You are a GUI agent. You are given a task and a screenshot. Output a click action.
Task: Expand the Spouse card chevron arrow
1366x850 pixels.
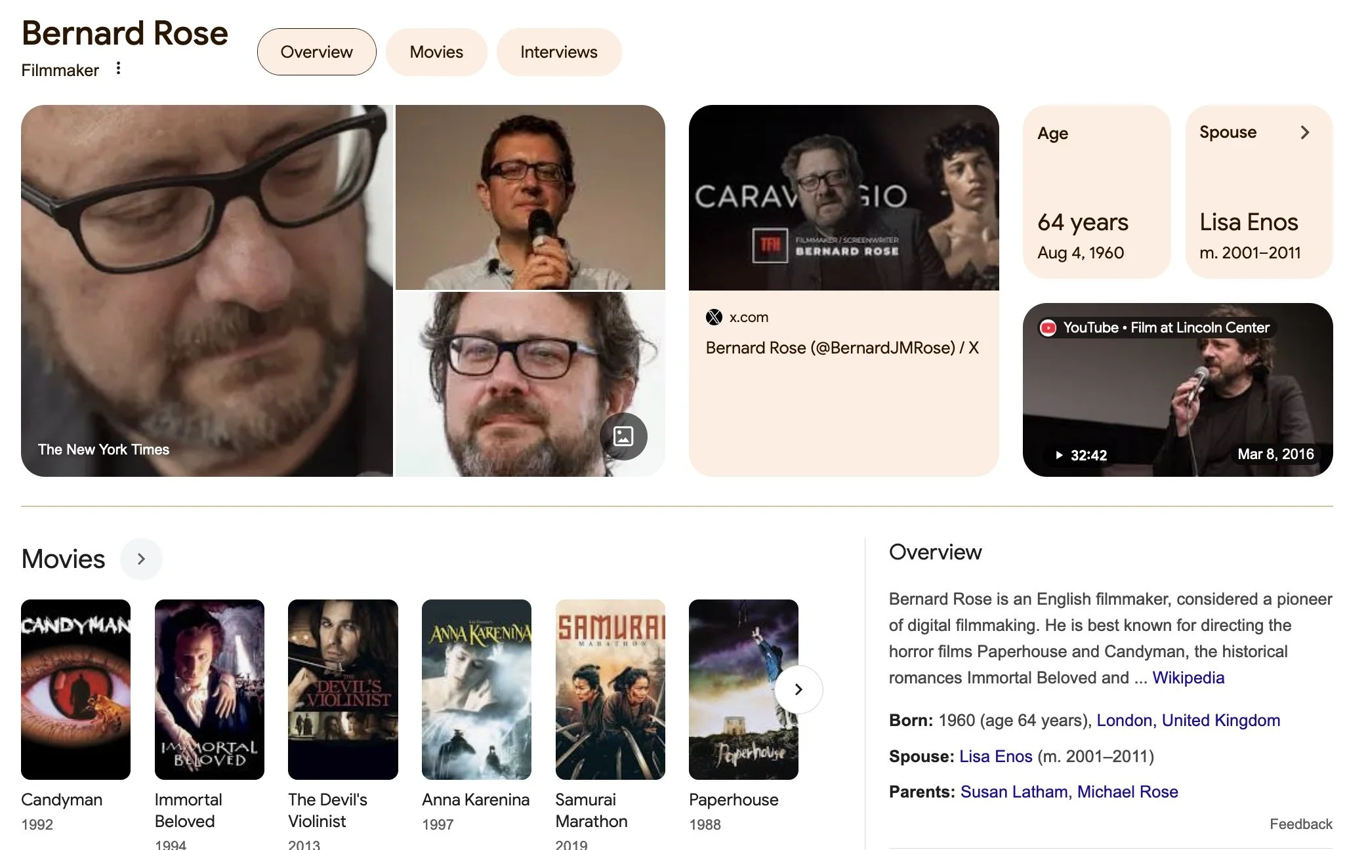tap(1304, 132)
